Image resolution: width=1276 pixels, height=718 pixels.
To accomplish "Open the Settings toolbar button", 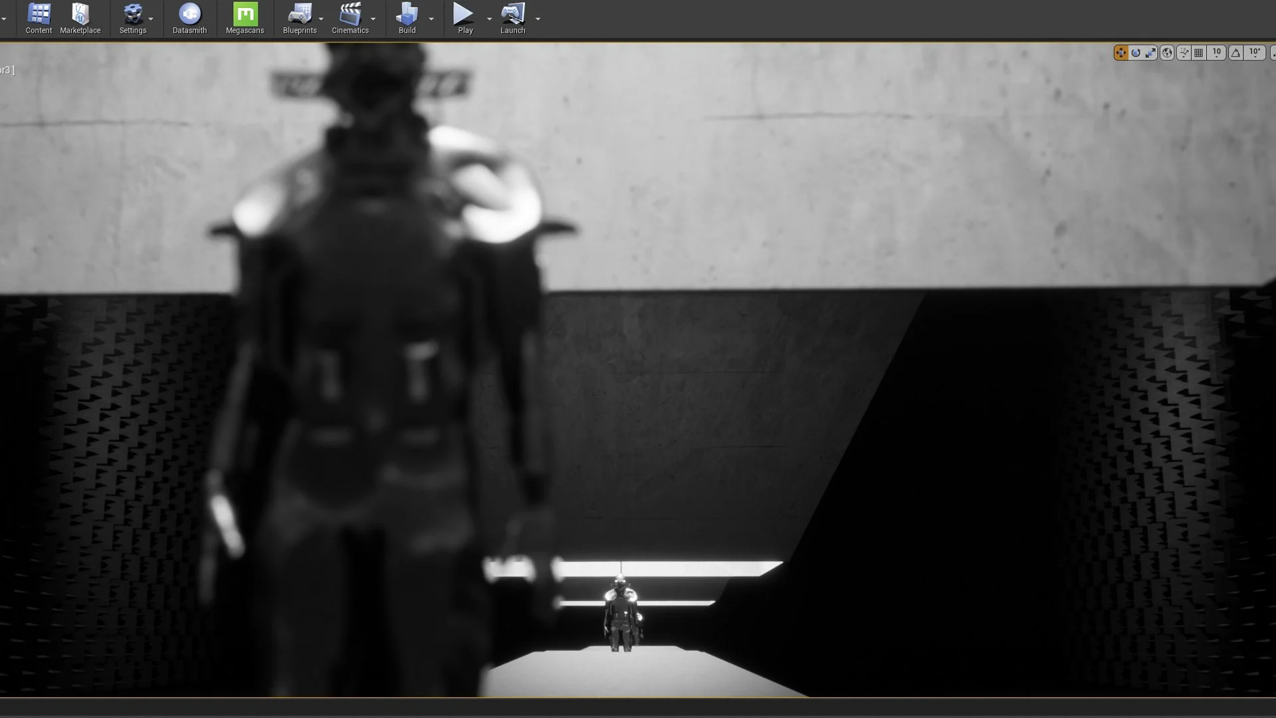I will (133, 19).
